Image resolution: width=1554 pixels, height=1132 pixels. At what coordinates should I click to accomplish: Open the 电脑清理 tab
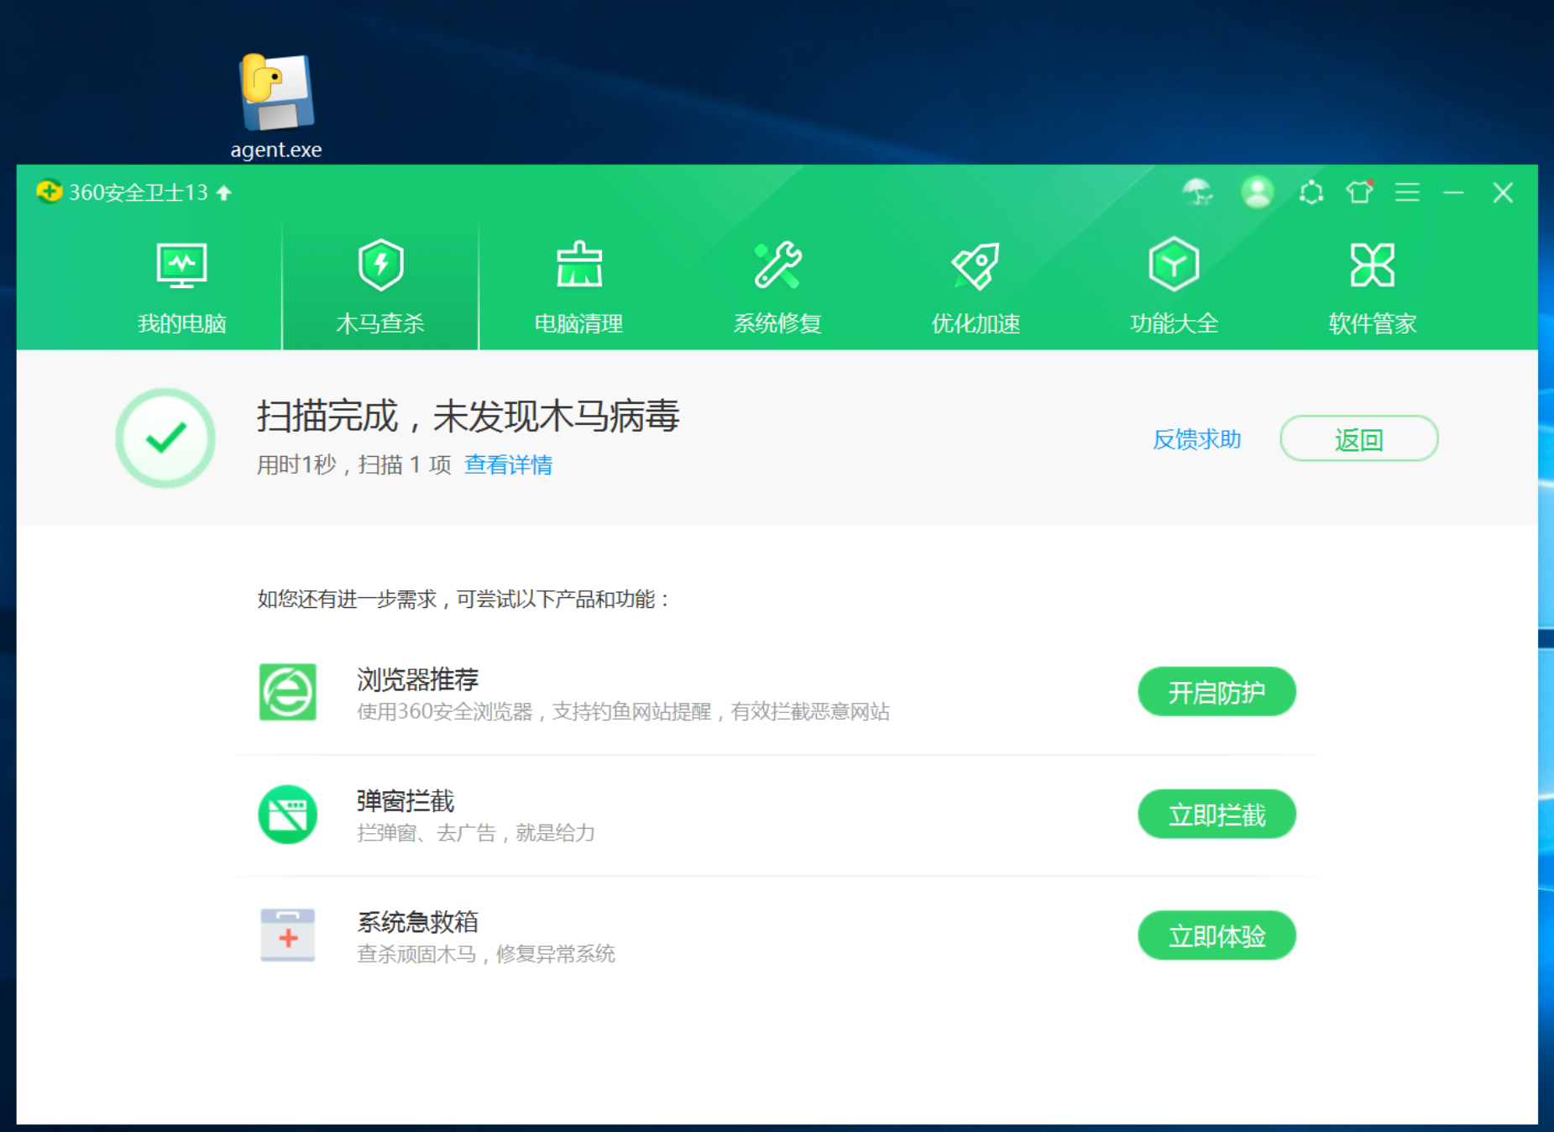(x=579, y=288)
